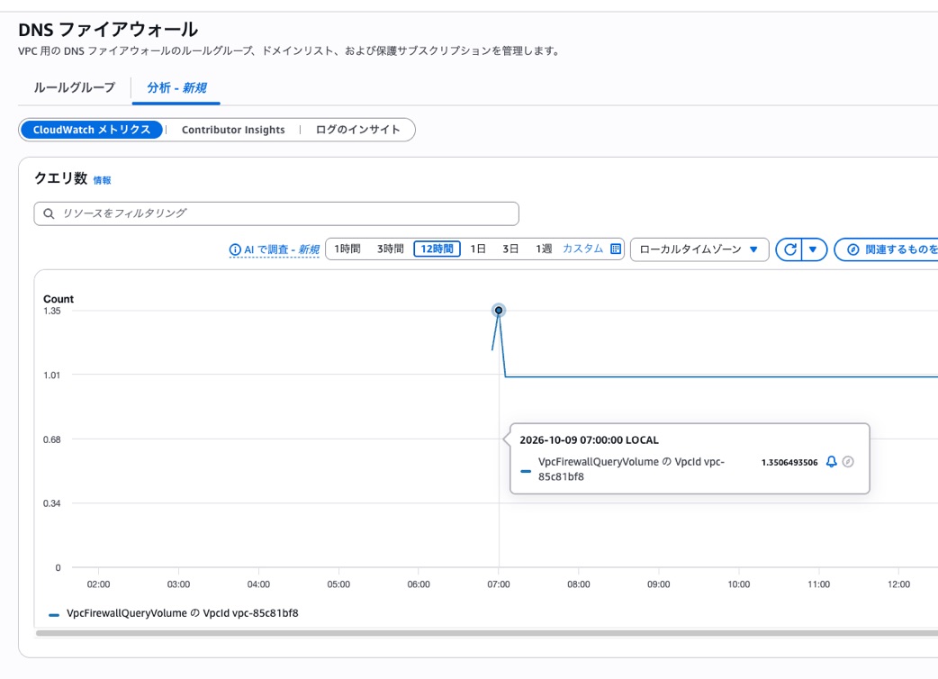
Task: Select the 1時間 time range
Action: [x=347, y=249]
